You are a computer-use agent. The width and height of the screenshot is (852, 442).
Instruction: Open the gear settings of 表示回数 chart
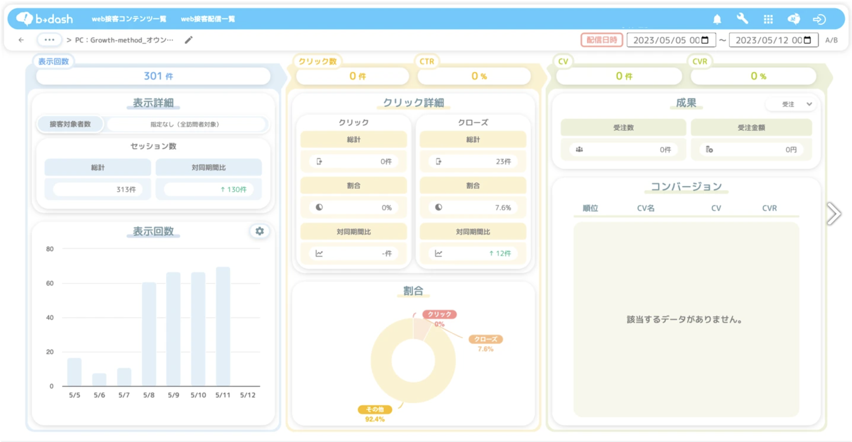(x=260, y=231)
